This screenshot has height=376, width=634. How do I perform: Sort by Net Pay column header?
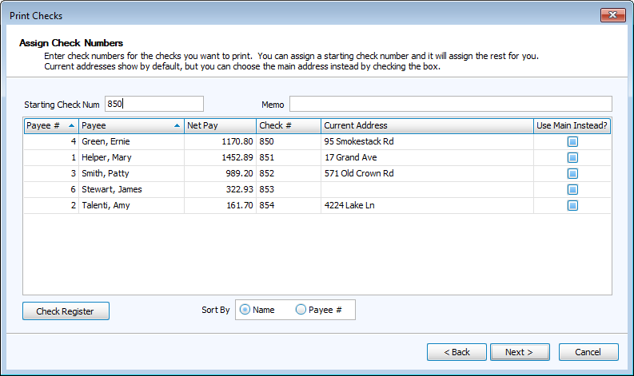tap(220, 126)
